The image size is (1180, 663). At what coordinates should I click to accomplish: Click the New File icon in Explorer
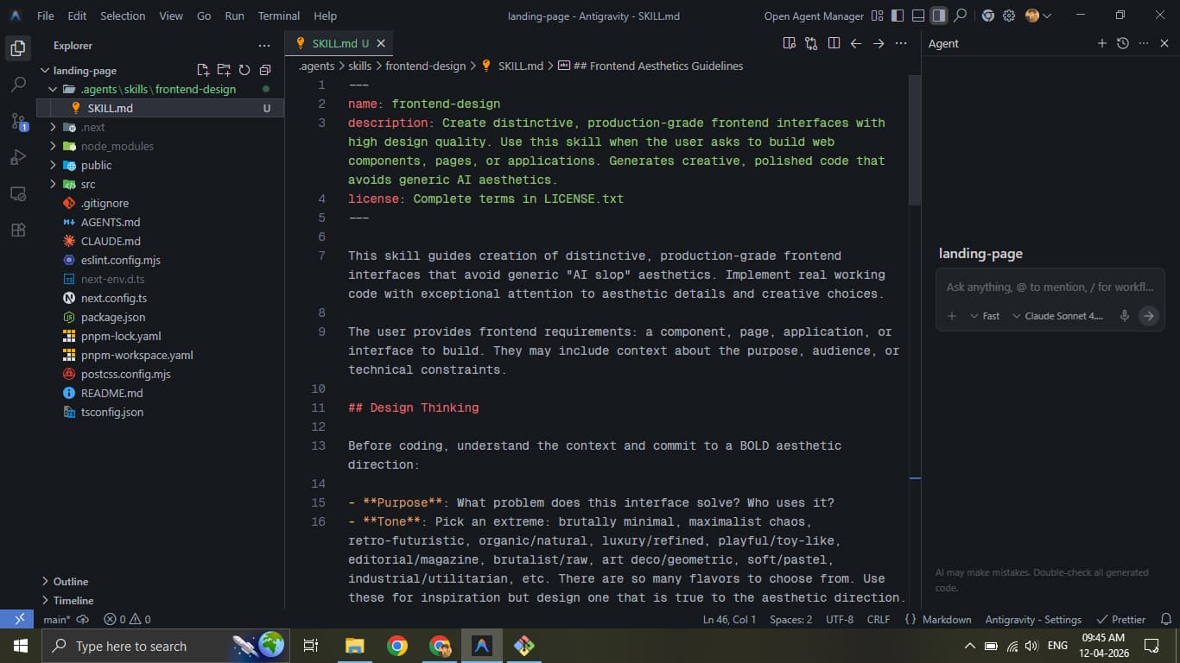(203, 70)
